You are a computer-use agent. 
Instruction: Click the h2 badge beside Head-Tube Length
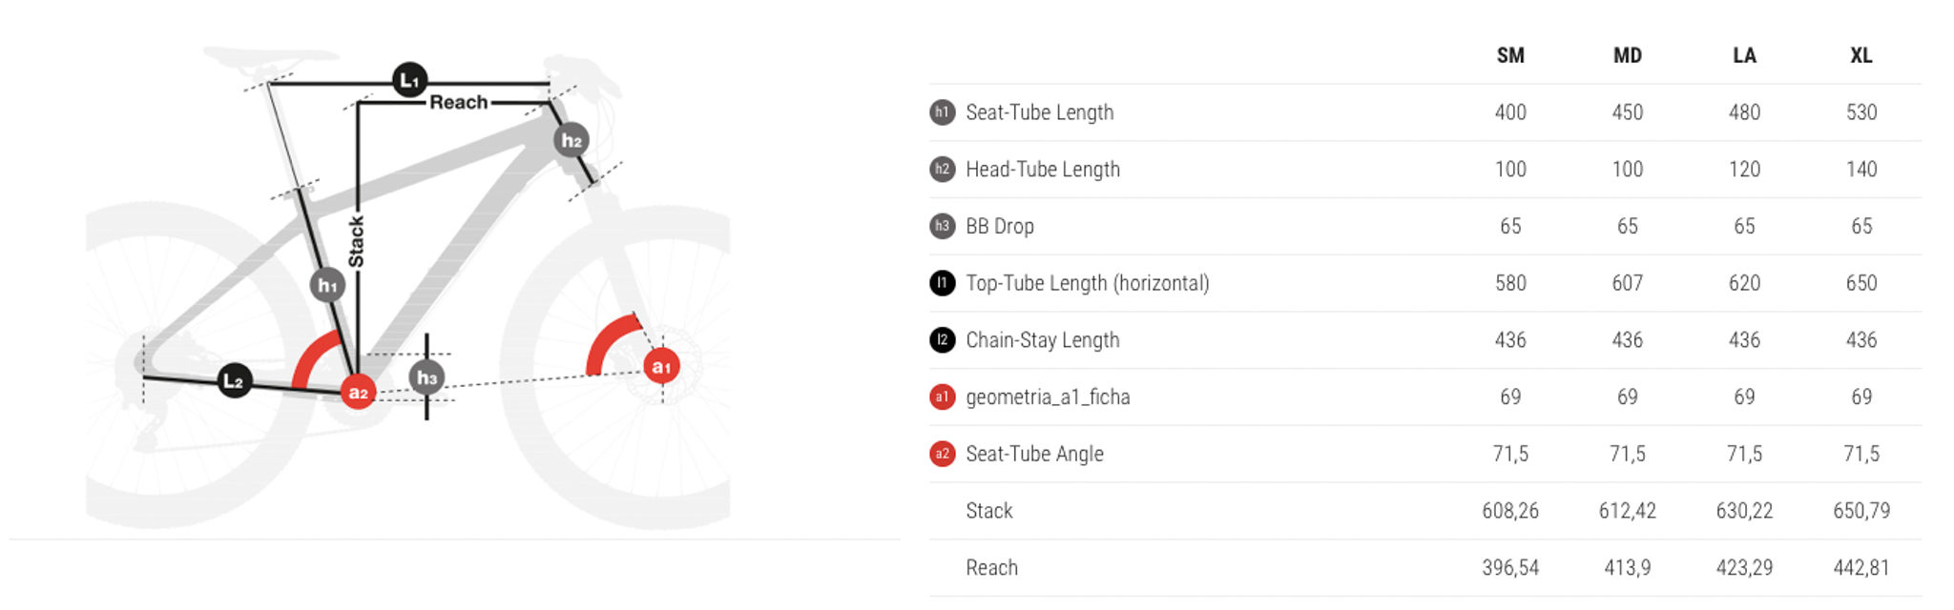[942, 170]
